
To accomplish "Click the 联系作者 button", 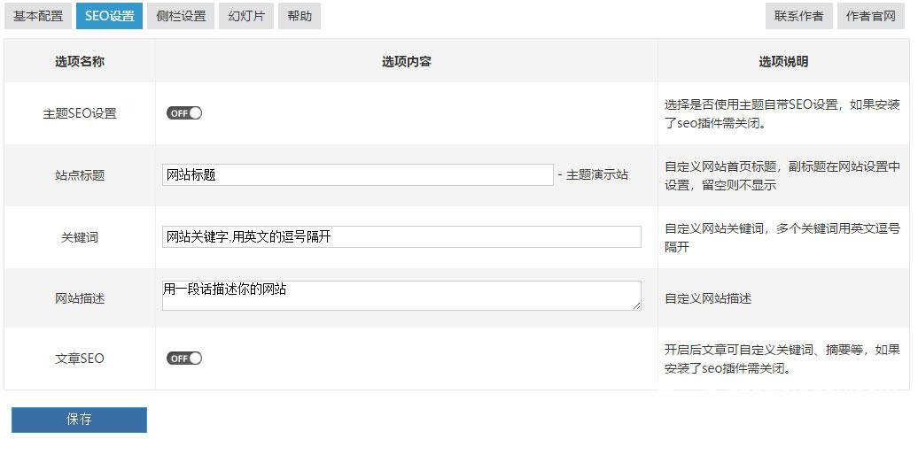I will click(x=798, y=16).
